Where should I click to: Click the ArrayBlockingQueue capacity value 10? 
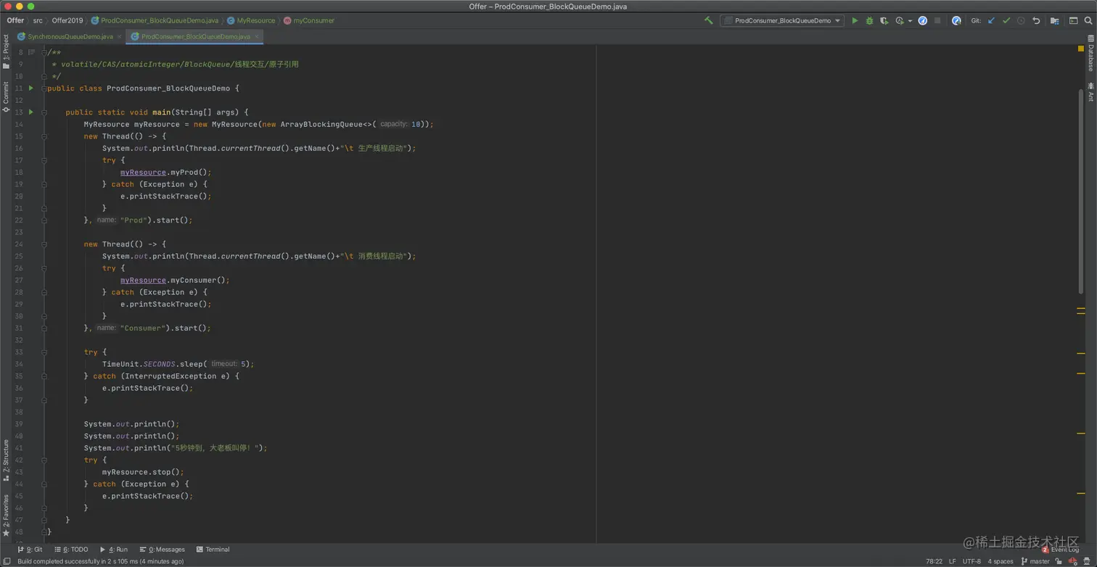(x=416, y=124)
